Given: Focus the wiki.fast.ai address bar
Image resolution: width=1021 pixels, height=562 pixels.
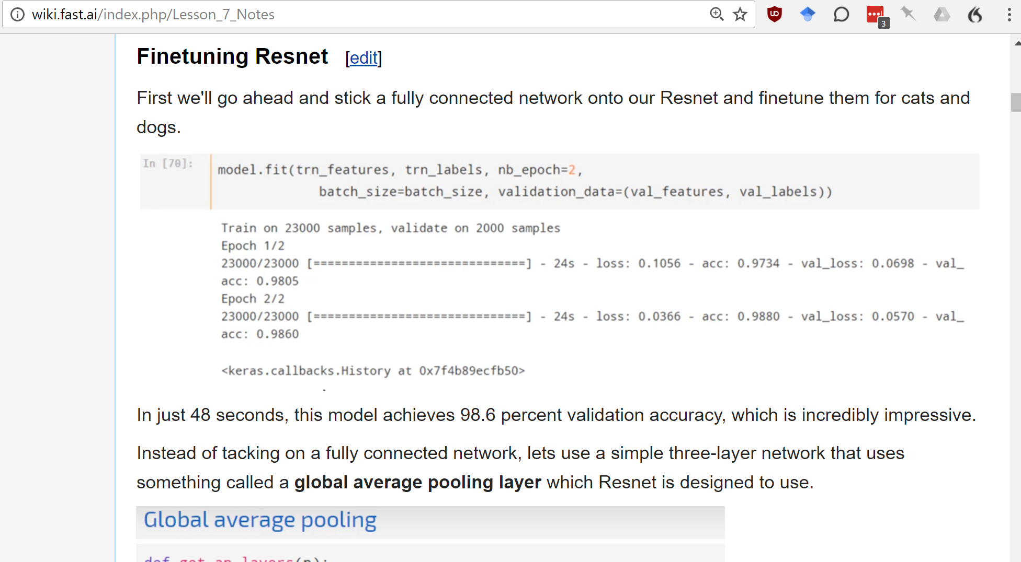Looking at the screenshot, I should coord(366,15).
